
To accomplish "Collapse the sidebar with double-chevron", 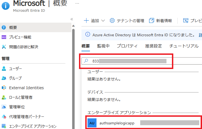I will click(x=72, y=19).
